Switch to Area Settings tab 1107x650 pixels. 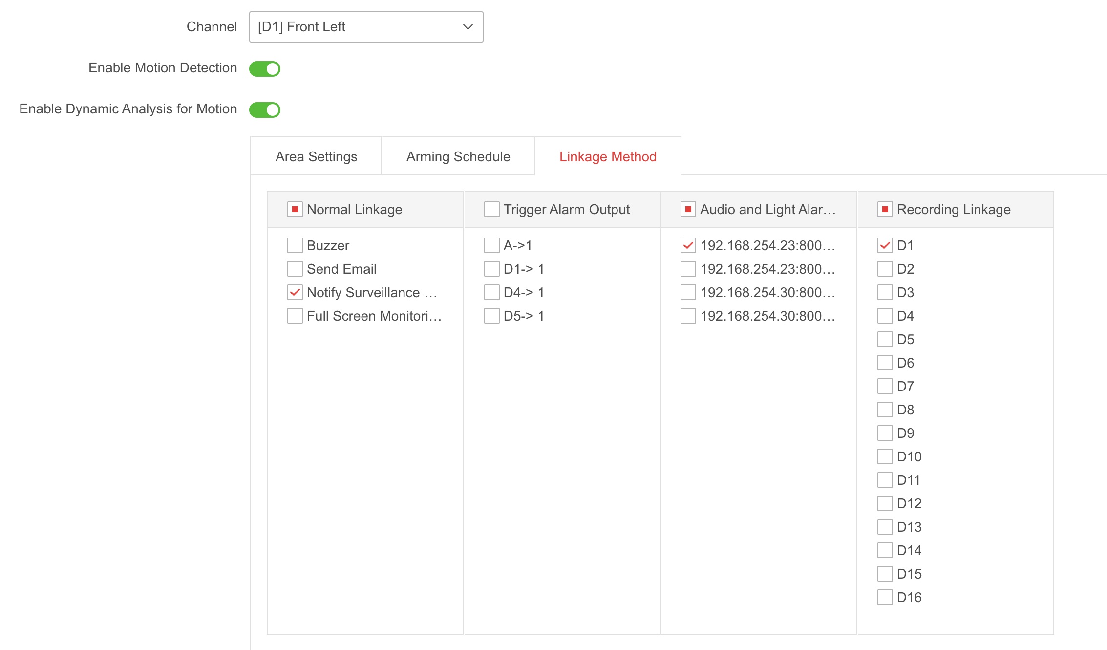pyautogui.click(x=316, y=156)
